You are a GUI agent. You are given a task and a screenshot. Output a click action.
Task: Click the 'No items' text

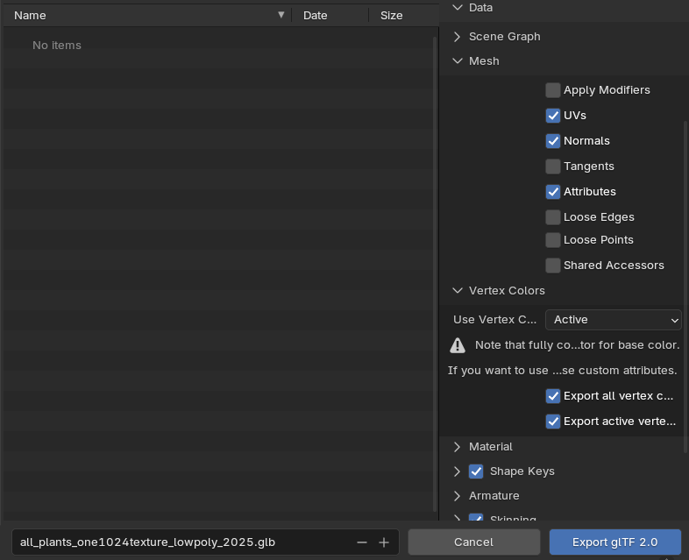tap(57, 46)
